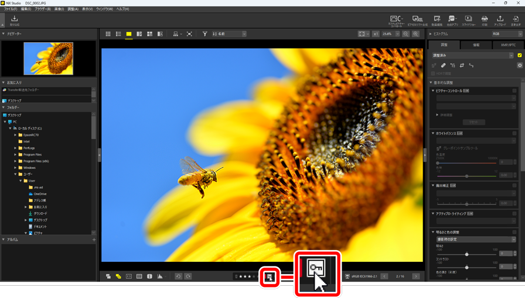Click the filter funnel icon
Viewport: 525px width, 298px height.
coord(205,34)
